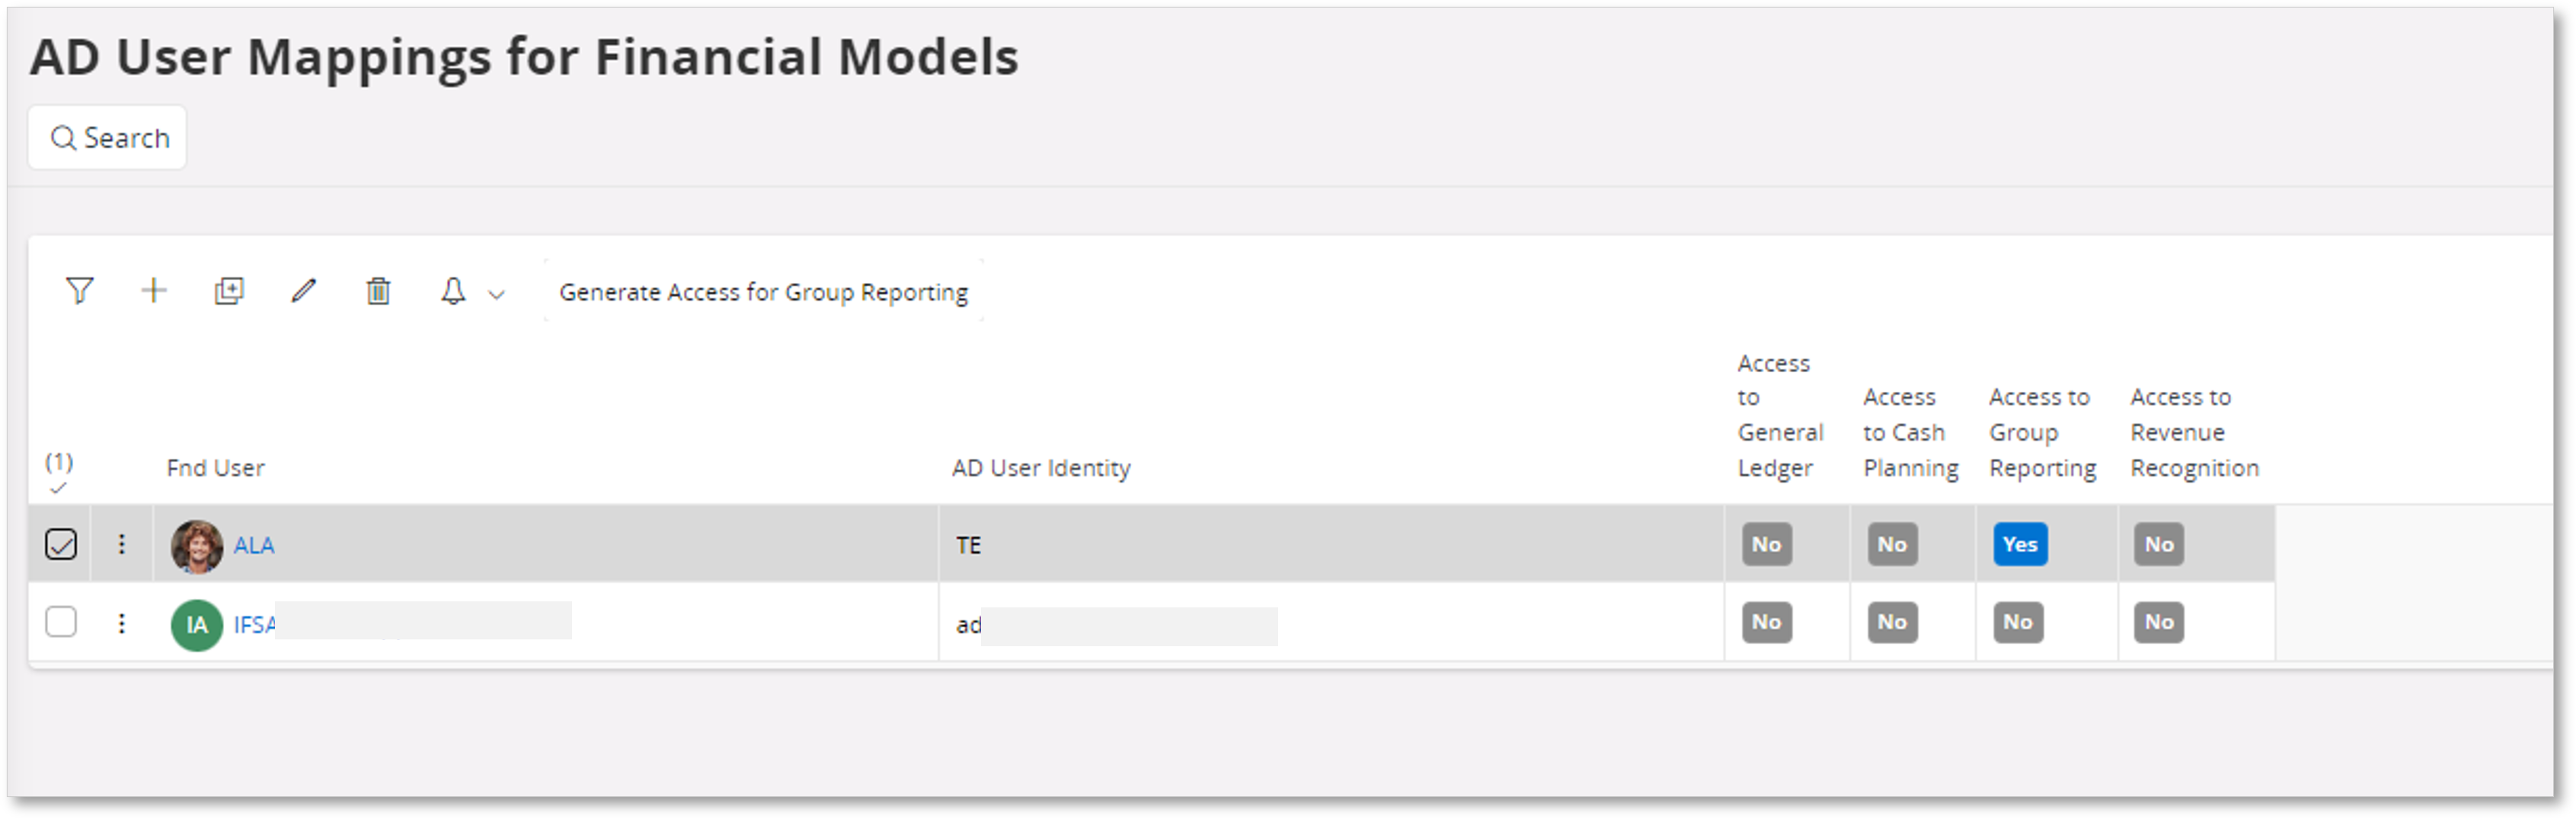
Task: Click Generate Access for Group Reporting
Action: pos(764,292)
